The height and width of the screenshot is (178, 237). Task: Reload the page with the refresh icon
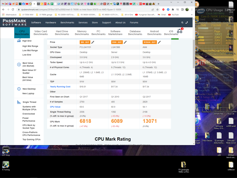13,9
